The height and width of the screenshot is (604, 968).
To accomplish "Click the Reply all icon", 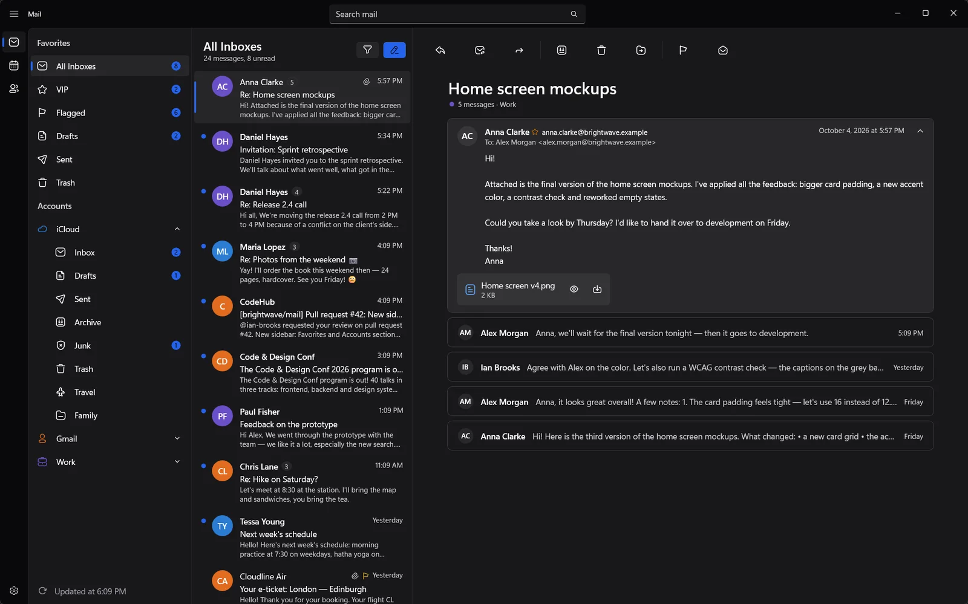I will tap(480, 50).
